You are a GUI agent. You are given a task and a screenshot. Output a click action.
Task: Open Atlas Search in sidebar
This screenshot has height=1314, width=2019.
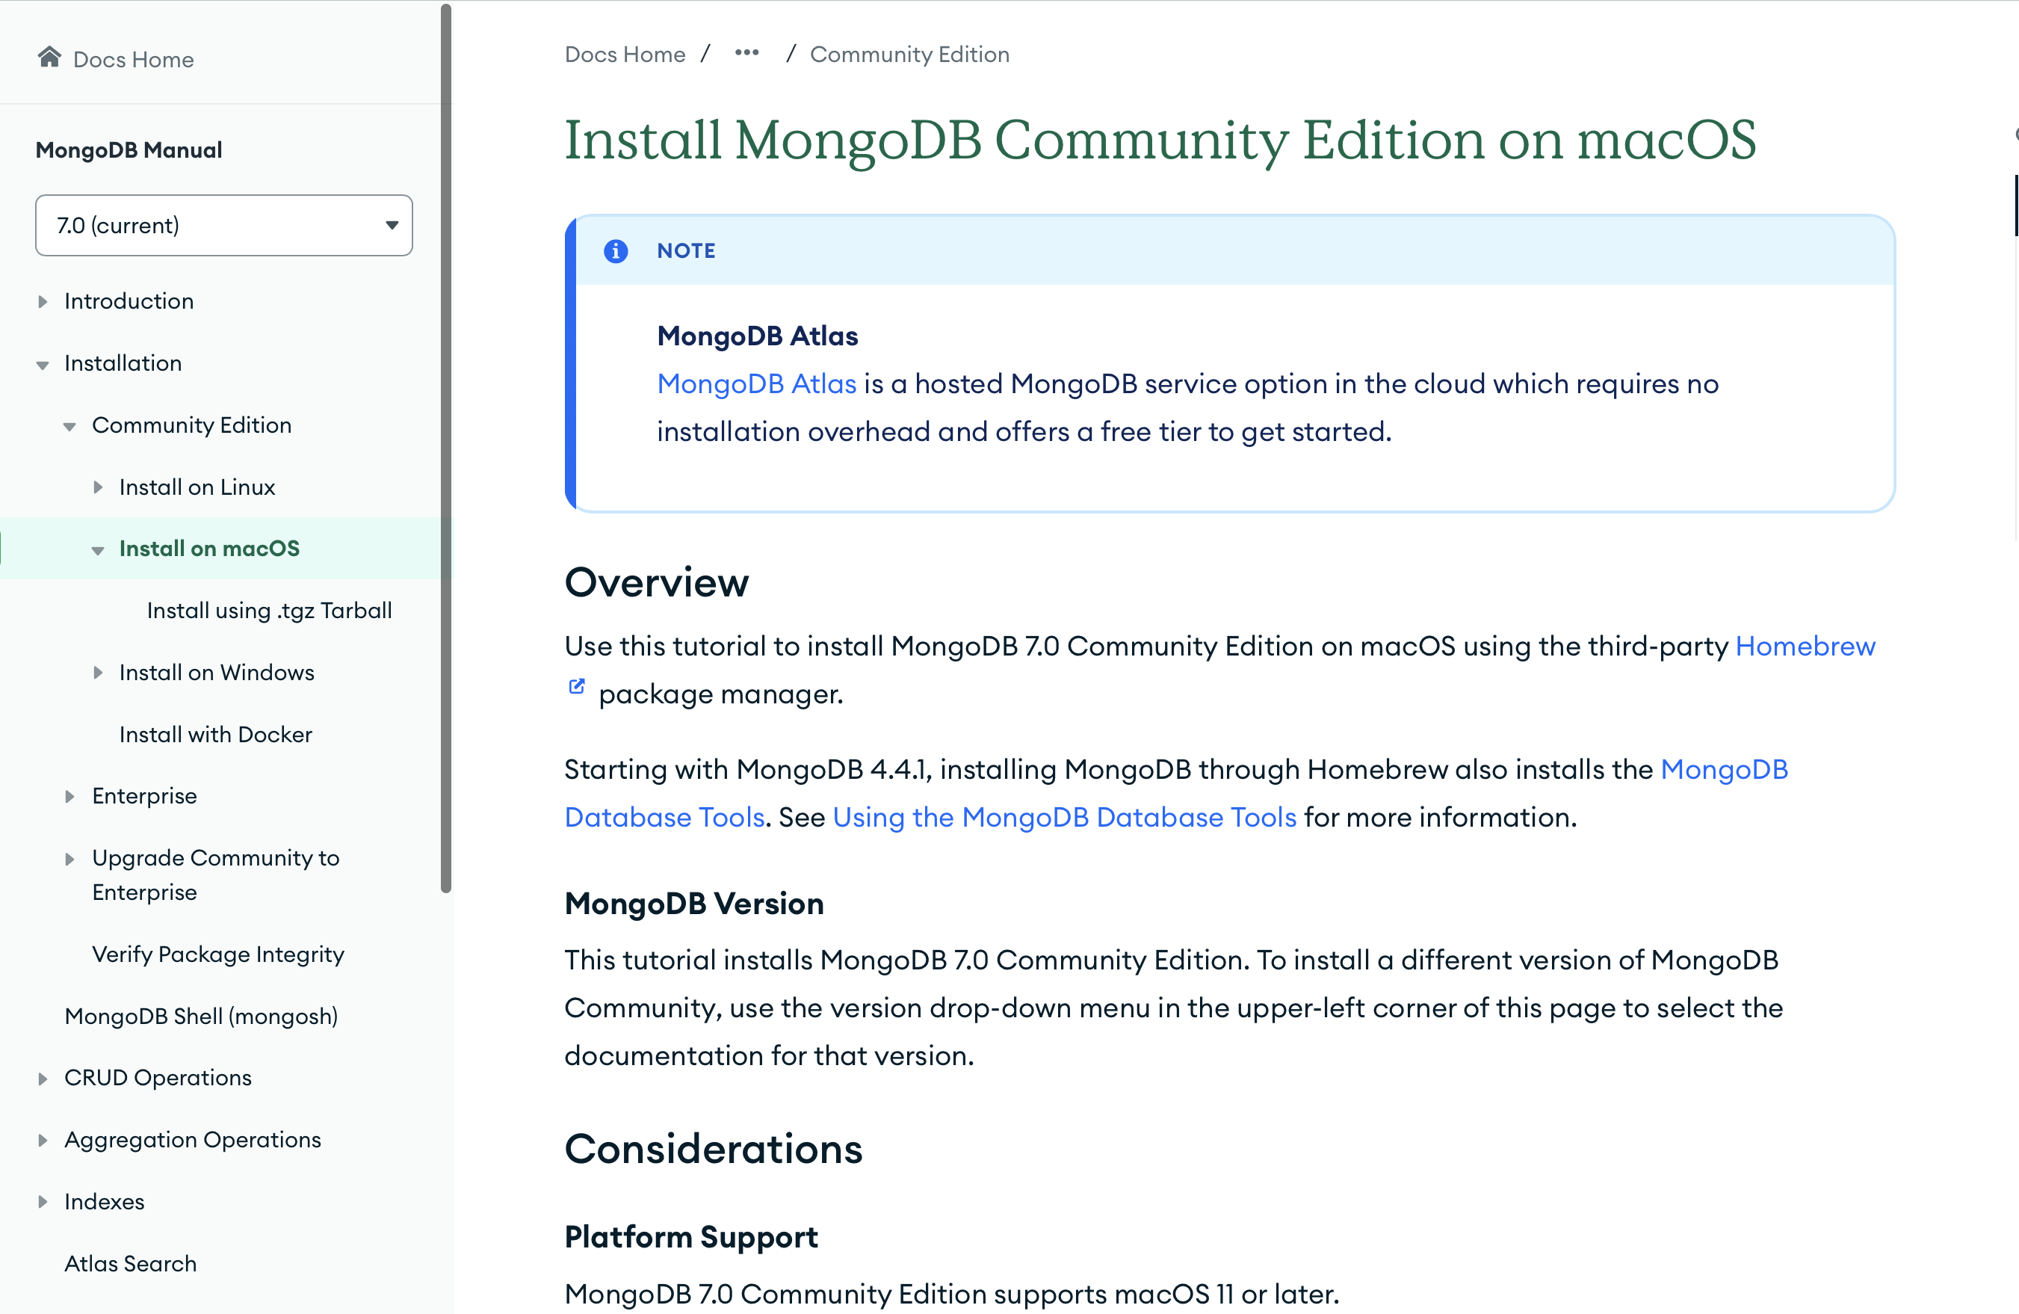(131, 1264)
